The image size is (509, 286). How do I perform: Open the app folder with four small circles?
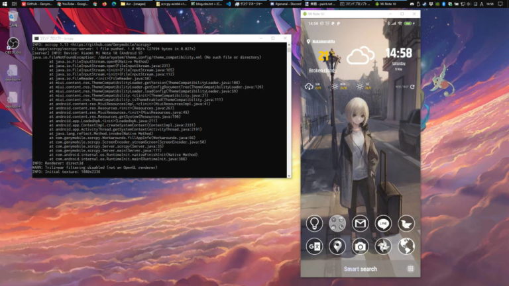pyautogui.click(x=337, y=223)
